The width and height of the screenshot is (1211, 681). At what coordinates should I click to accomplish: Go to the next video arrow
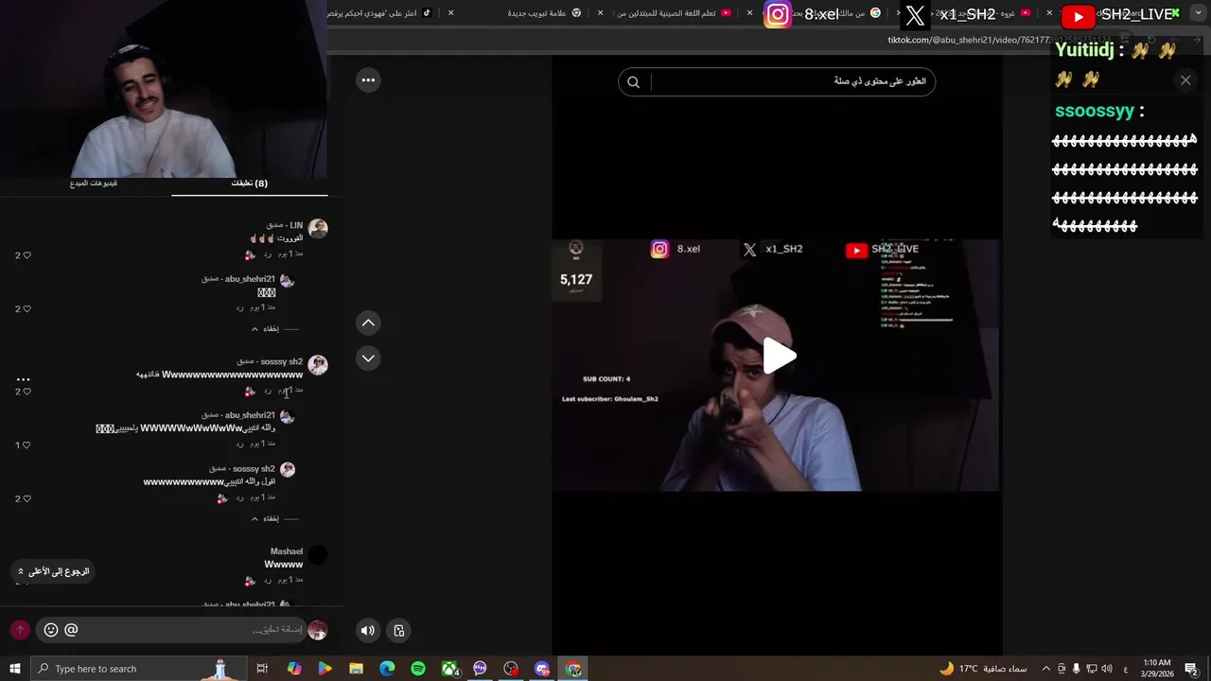(368, 358)
